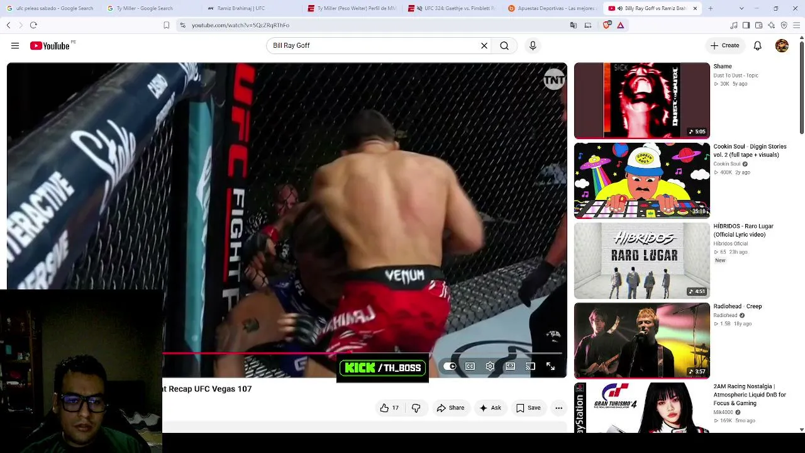The height and width of the screenshot is (453, 805).
Task: Bookmark this page in the browser
Action: (x=166, y=25)
